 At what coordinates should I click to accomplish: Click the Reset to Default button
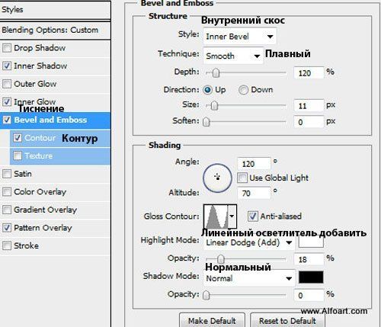tap(287, 320)
